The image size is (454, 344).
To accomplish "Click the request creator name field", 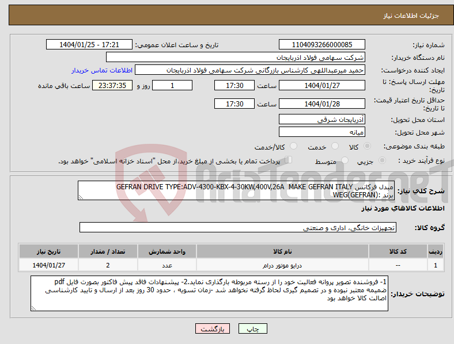I will pyautogui.click(x=250, y=70).
